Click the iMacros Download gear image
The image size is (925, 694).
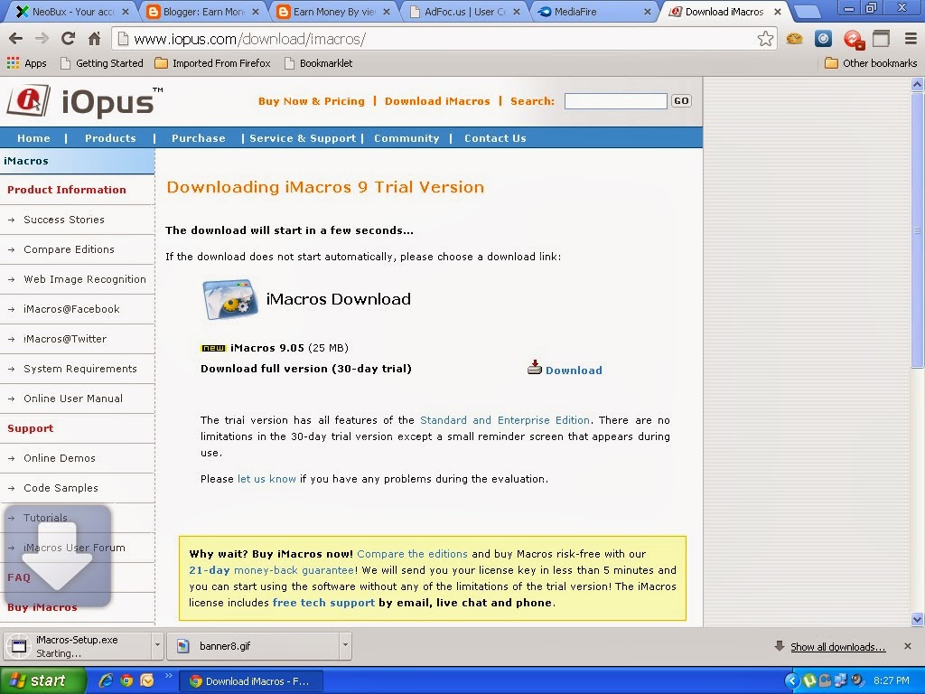click(230, 299)
